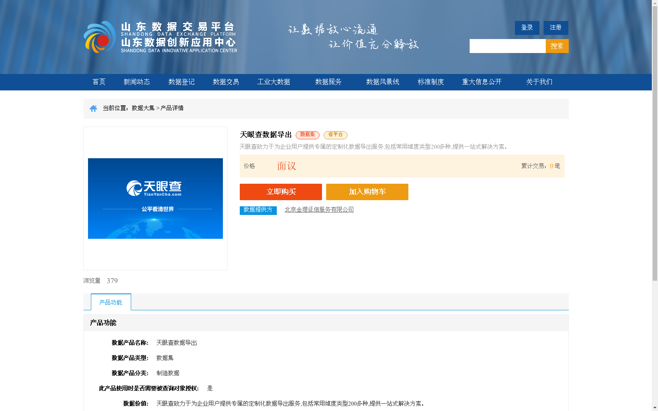
Task: Click the 数据集 tag next to product title
Action: tap(307, 135)
